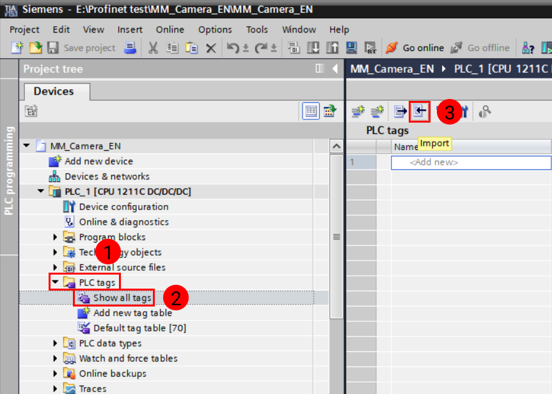552x394 pixels.
Task: Open the View menu
Action: coord(93,29)
